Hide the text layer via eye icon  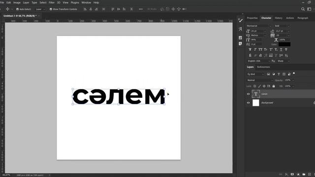(x=248, y=94)
